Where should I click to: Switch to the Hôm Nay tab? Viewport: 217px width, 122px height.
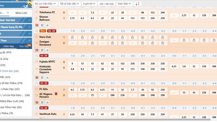(8, 46)
